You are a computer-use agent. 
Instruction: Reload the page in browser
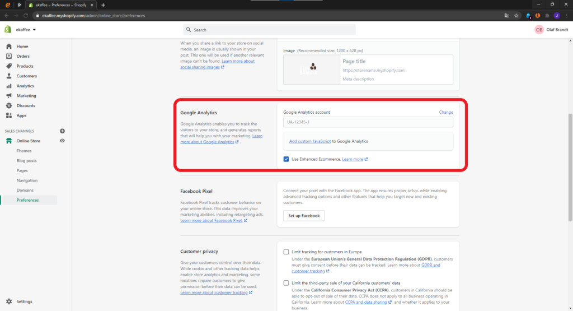point(26,16)
